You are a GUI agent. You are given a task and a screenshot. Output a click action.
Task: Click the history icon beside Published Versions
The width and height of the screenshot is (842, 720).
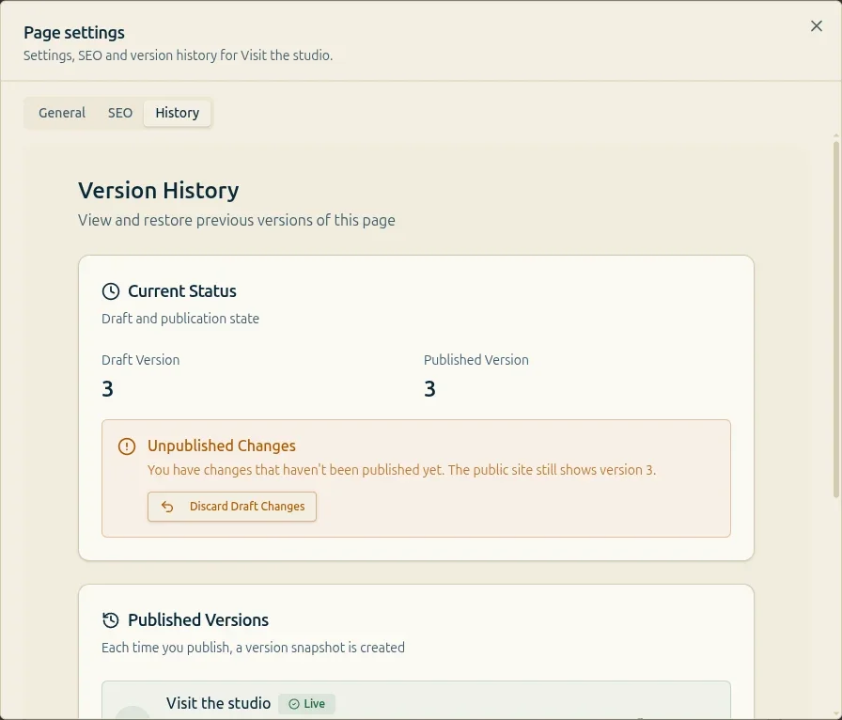click(x=111, y=620)
